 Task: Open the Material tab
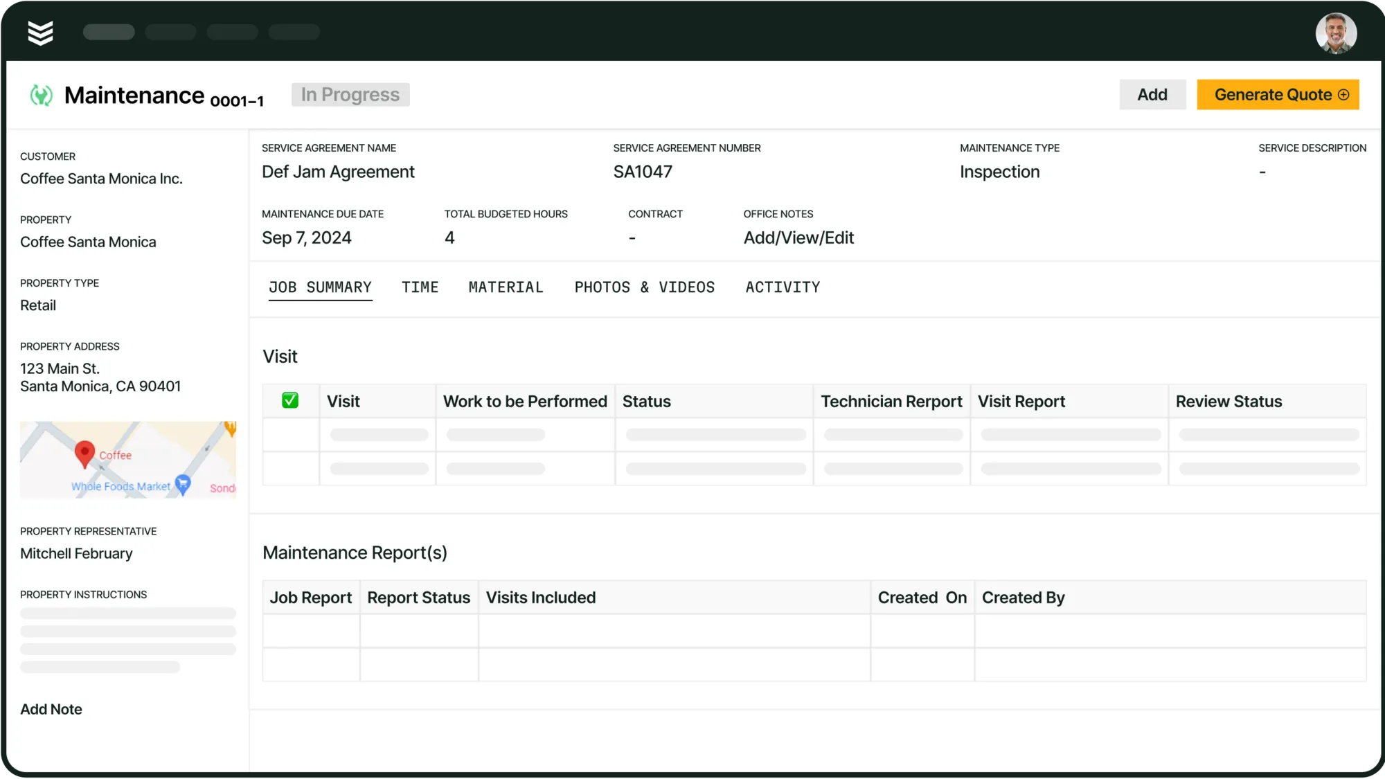(x=506, y=287)
